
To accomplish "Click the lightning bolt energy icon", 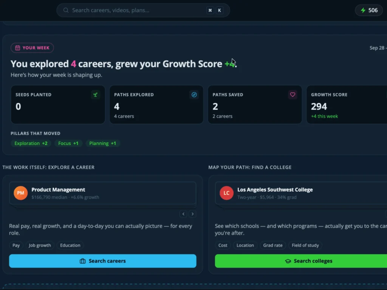I will (x=363, y=10).
